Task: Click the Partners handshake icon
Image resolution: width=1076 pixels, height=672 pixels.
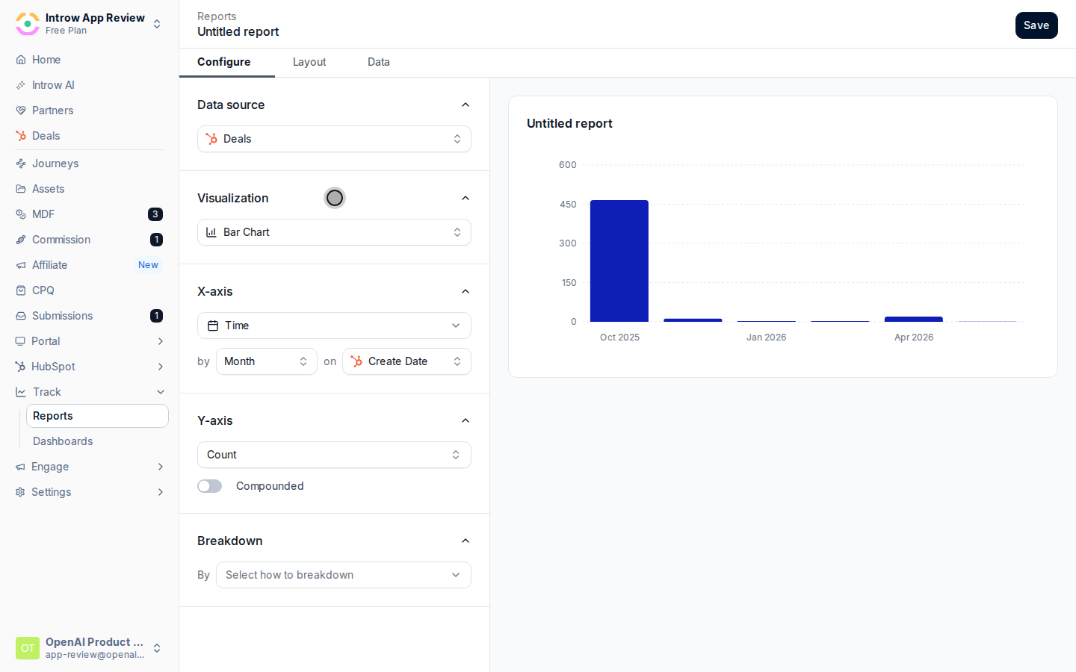Action: click(21, 111)
